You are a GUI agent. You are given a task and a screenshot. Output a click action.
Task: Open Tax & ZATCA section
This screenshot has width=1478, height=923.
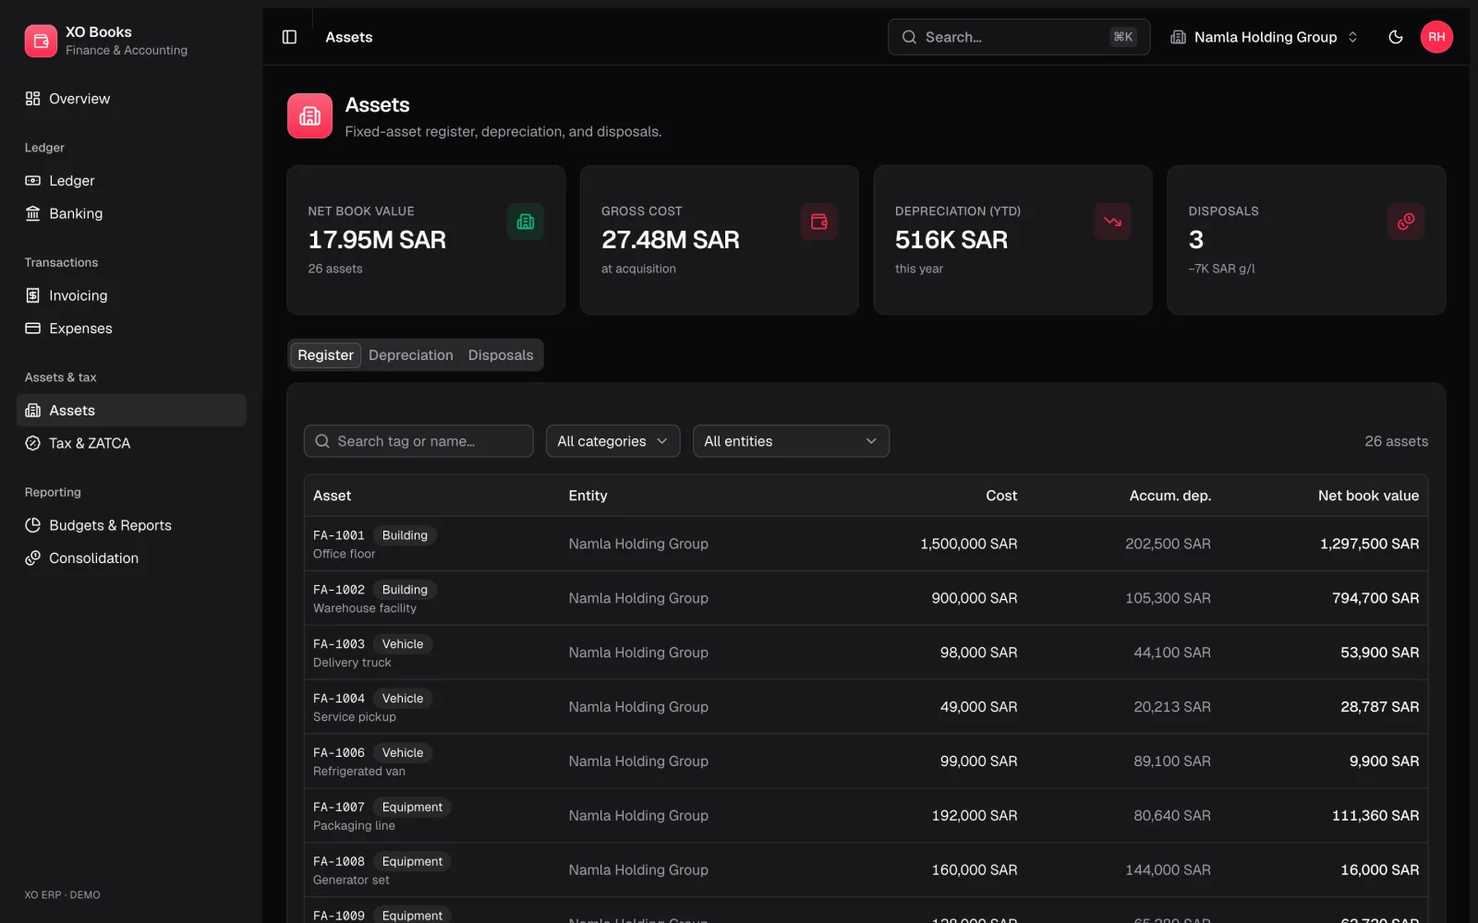(x=131, y=443)
